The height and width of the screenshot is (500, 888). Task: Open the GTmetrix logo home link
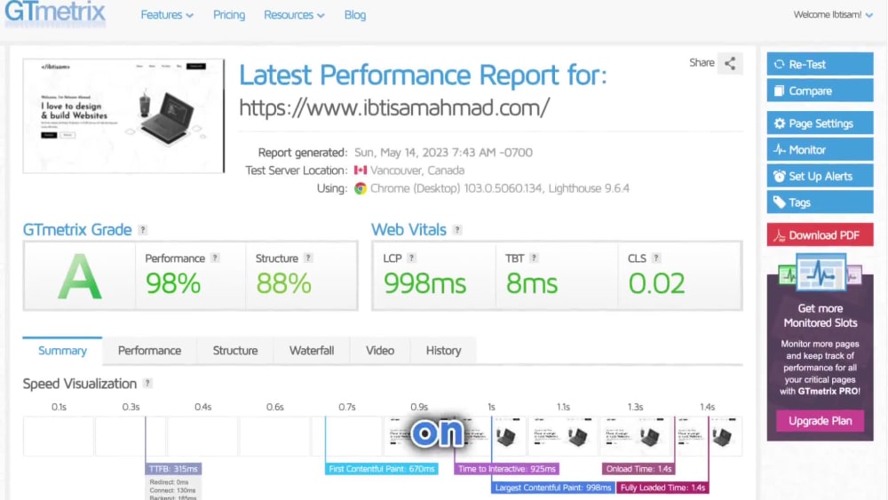click(55, 12)
